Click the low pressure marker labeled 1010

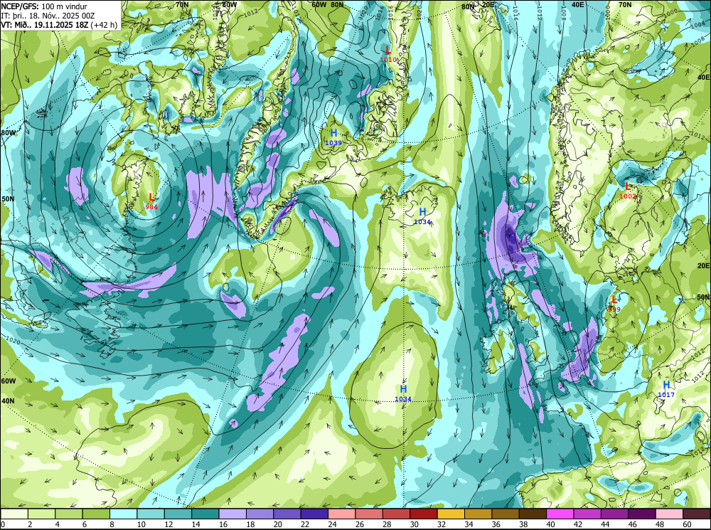point(388,53)
